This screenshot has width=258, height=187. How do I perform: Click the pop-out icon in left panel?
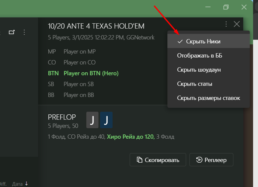[12, 32]
